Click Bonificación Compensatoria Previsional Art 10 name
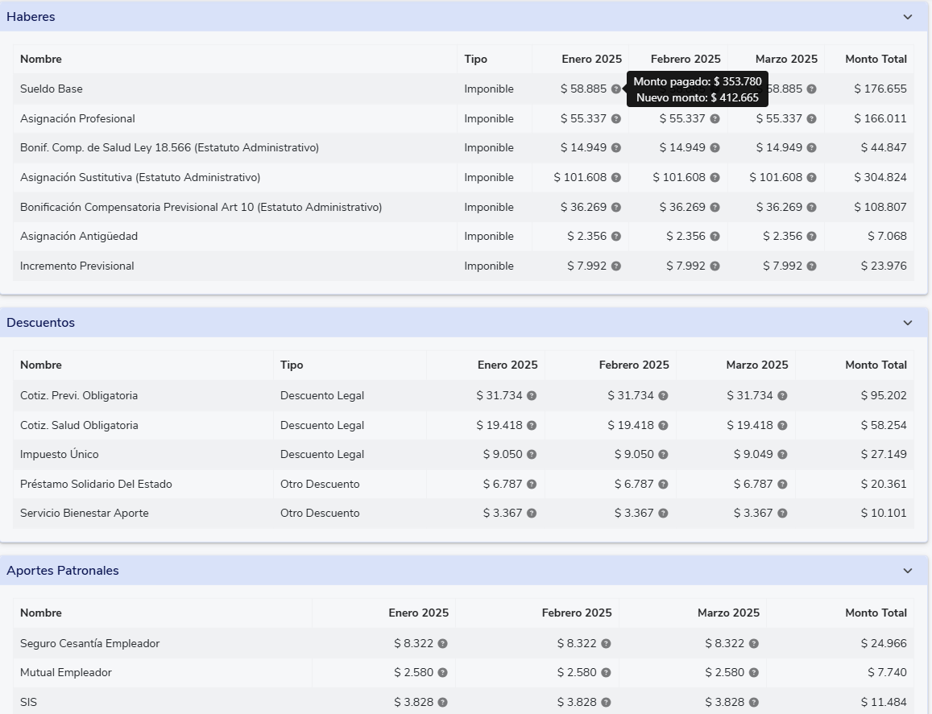Viewport: 932px width, 714px height. coord(201,207)
